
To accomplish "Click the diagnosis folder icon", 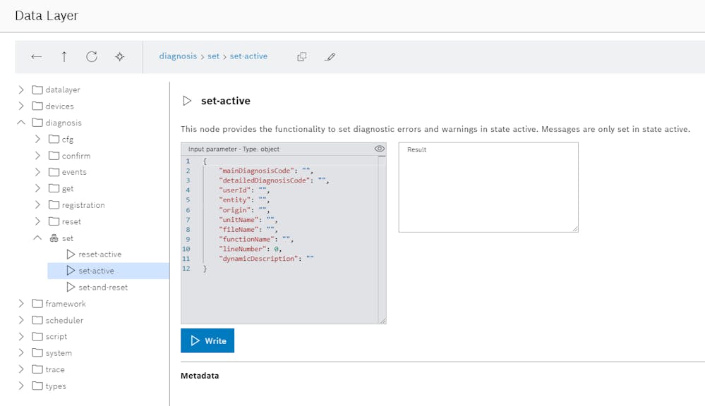I will [37, 123].
